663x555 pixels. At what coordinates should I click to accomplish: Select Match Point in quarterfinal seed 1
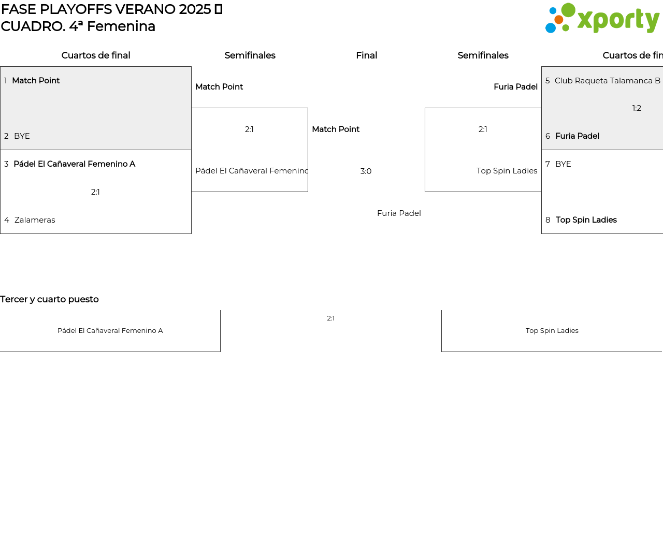(x=36, y=81)
